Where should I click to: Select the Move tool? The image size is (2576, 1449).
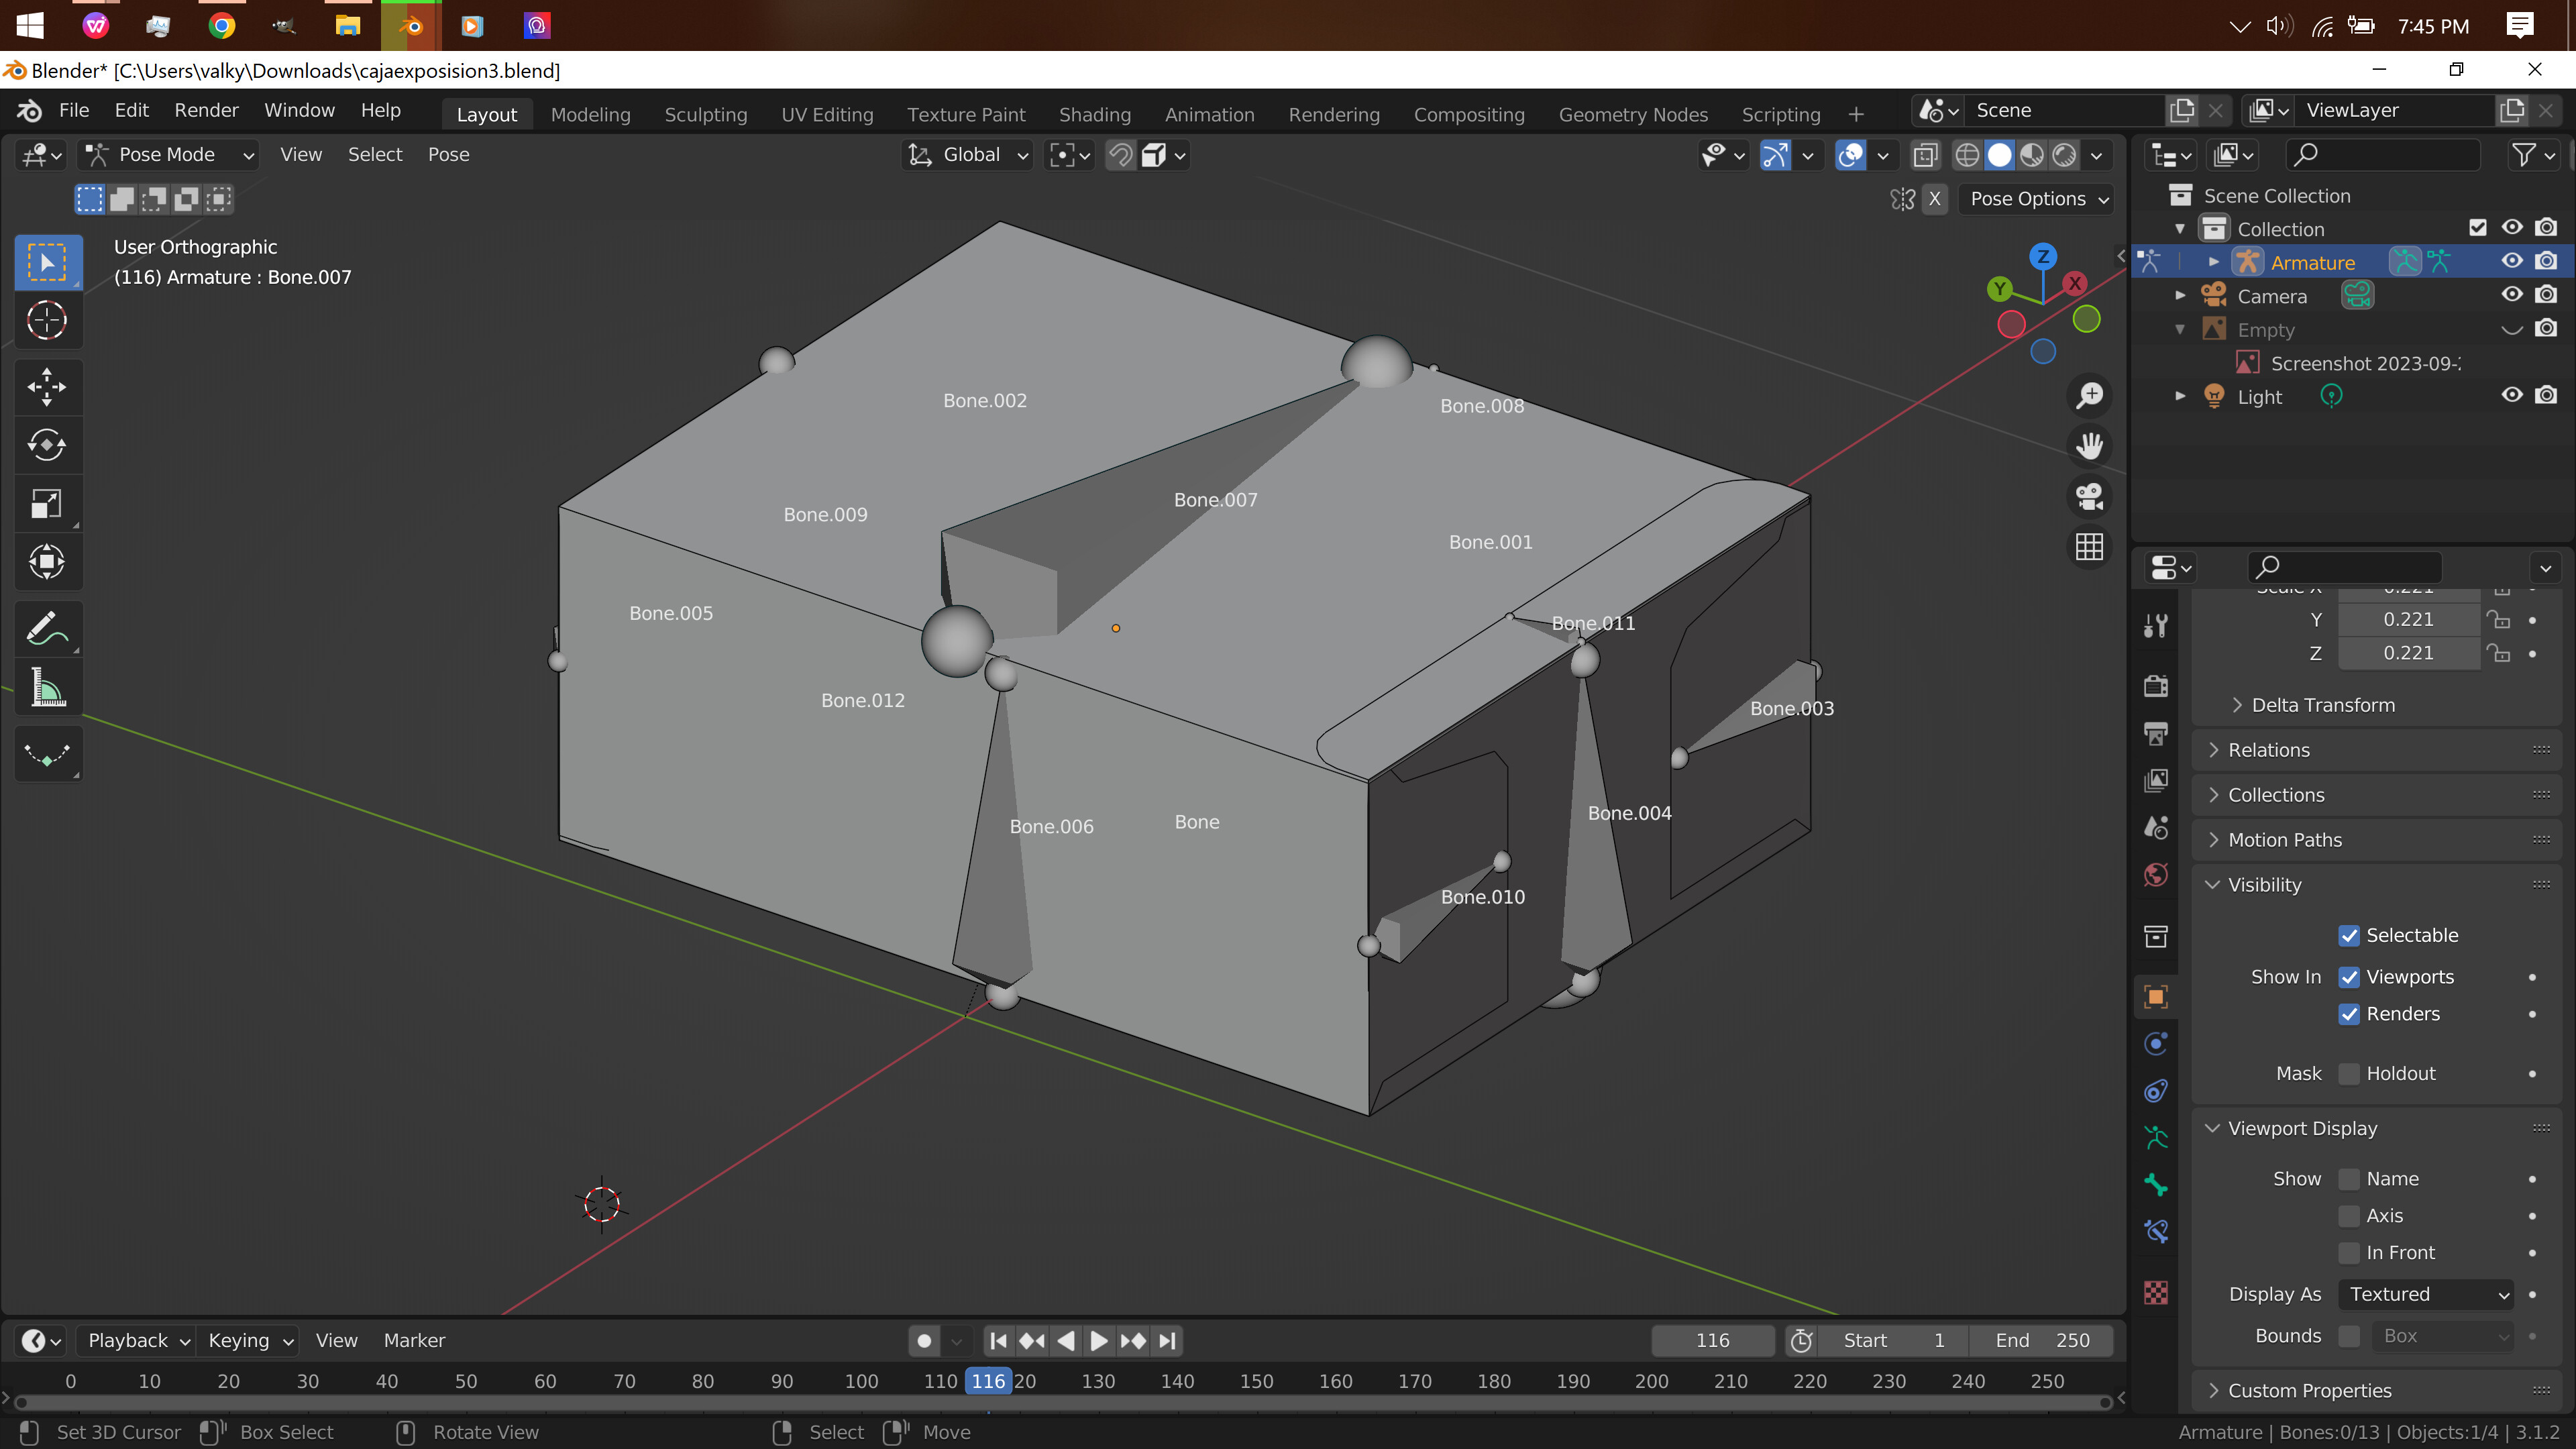(x=47, y=387)
